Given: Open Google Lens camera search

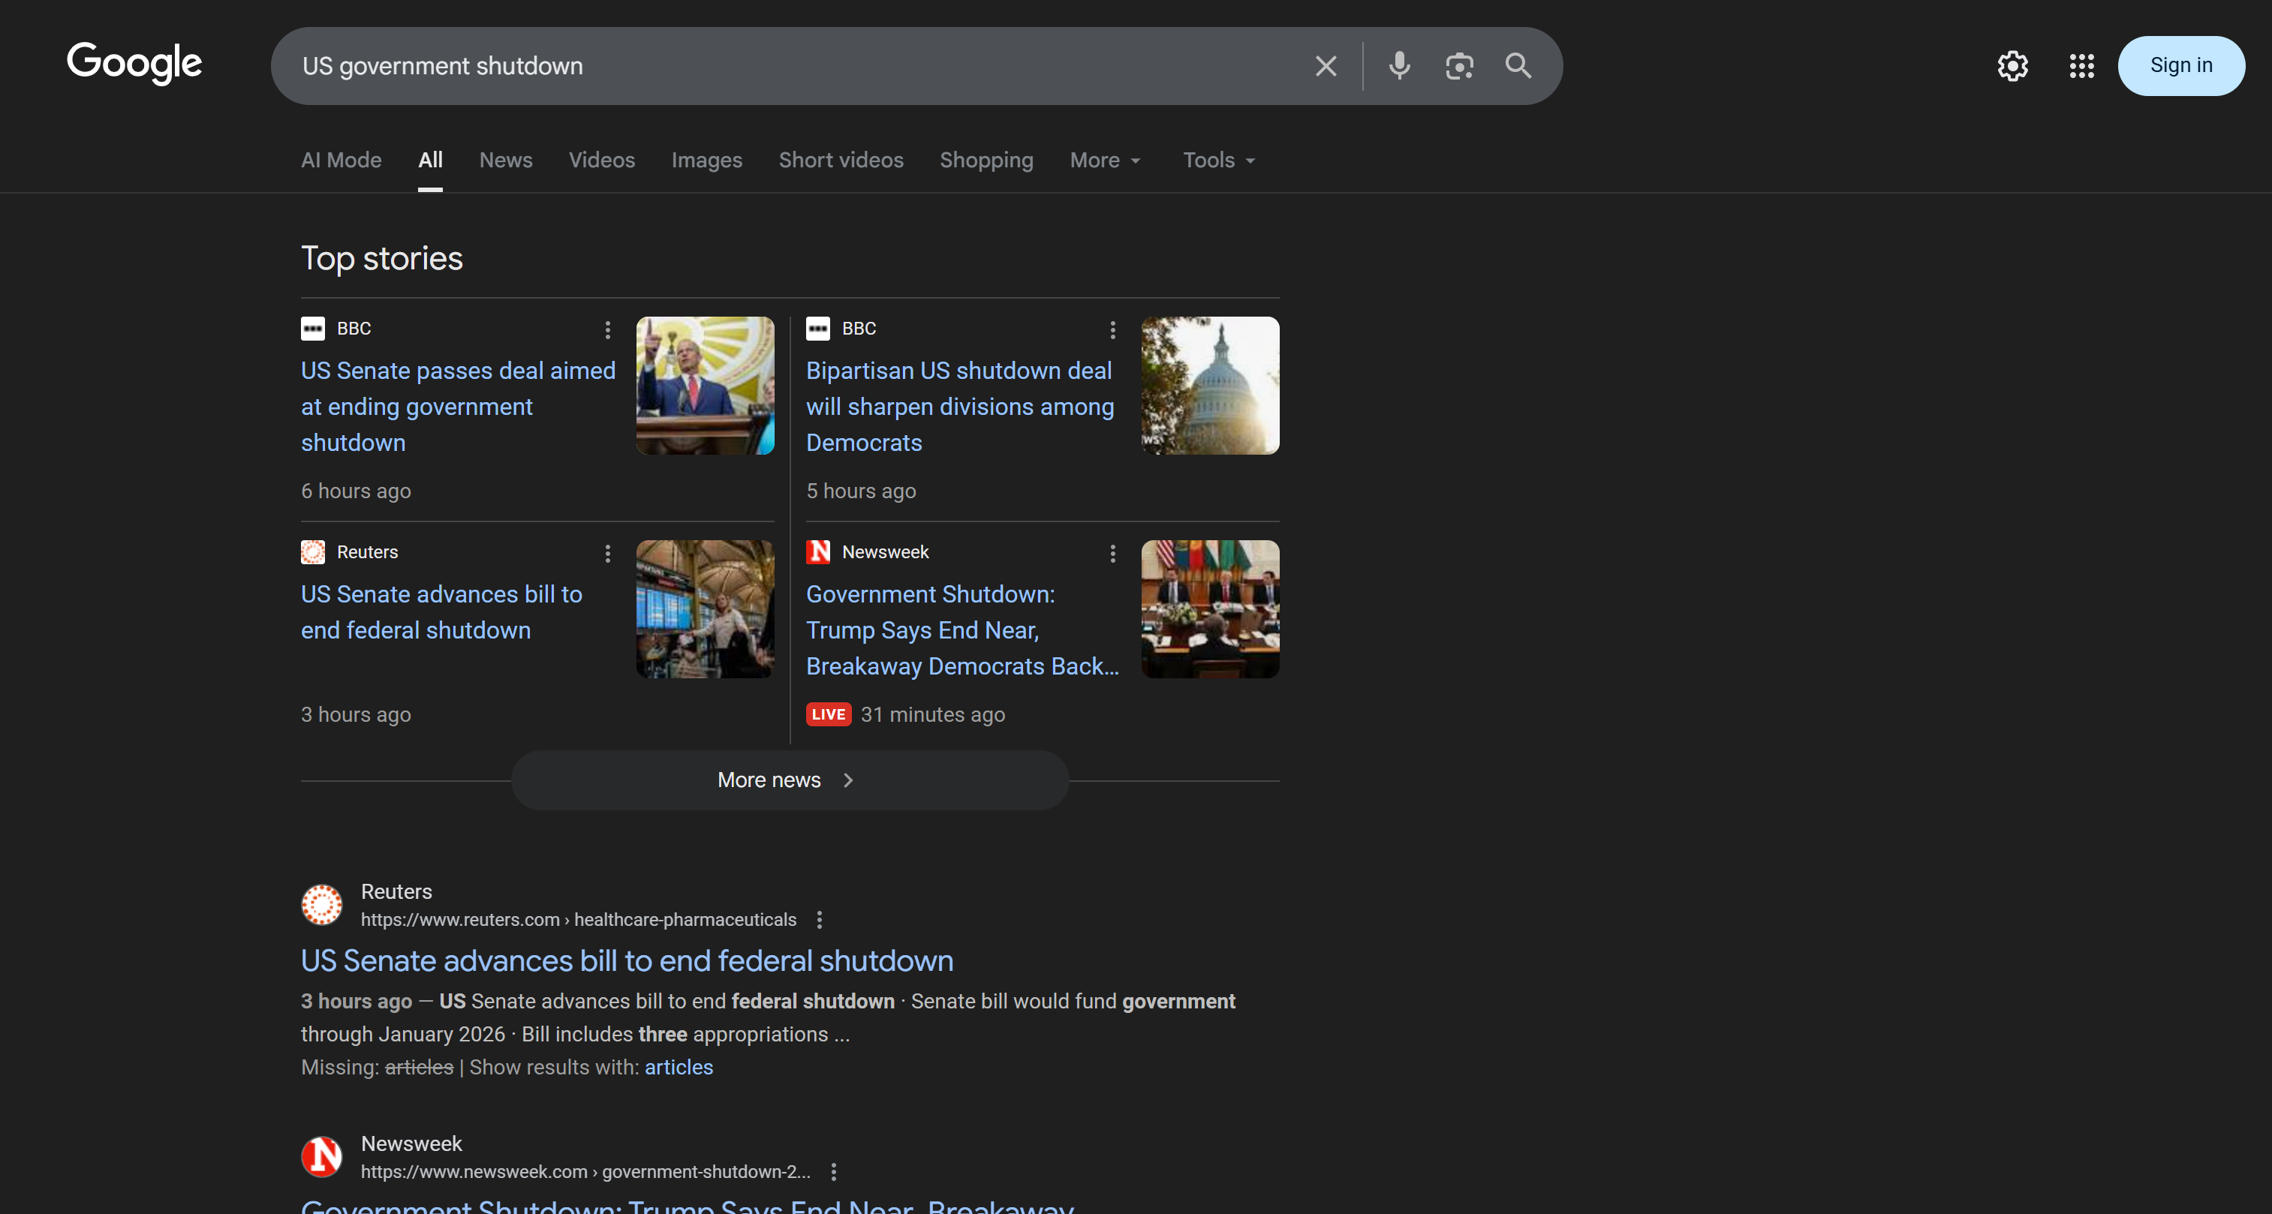Looking at the screenshot, I should 1459,65.
